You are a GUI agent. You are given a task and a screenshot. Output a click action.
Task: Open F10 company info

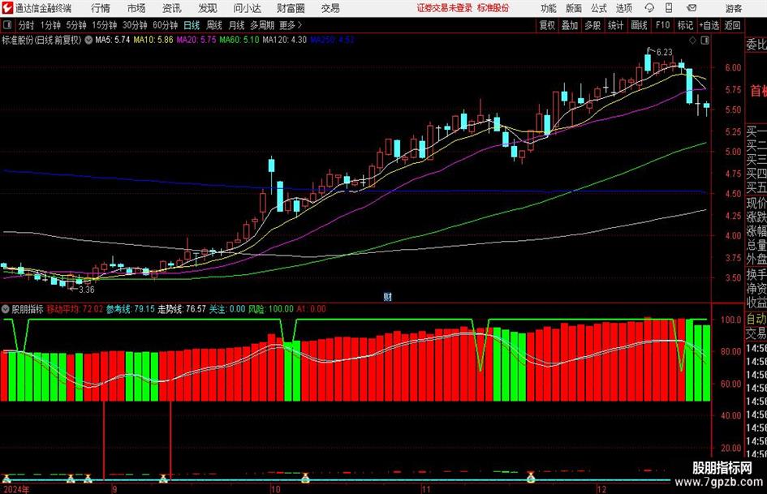pyautogui.click(x=663, y=25)
